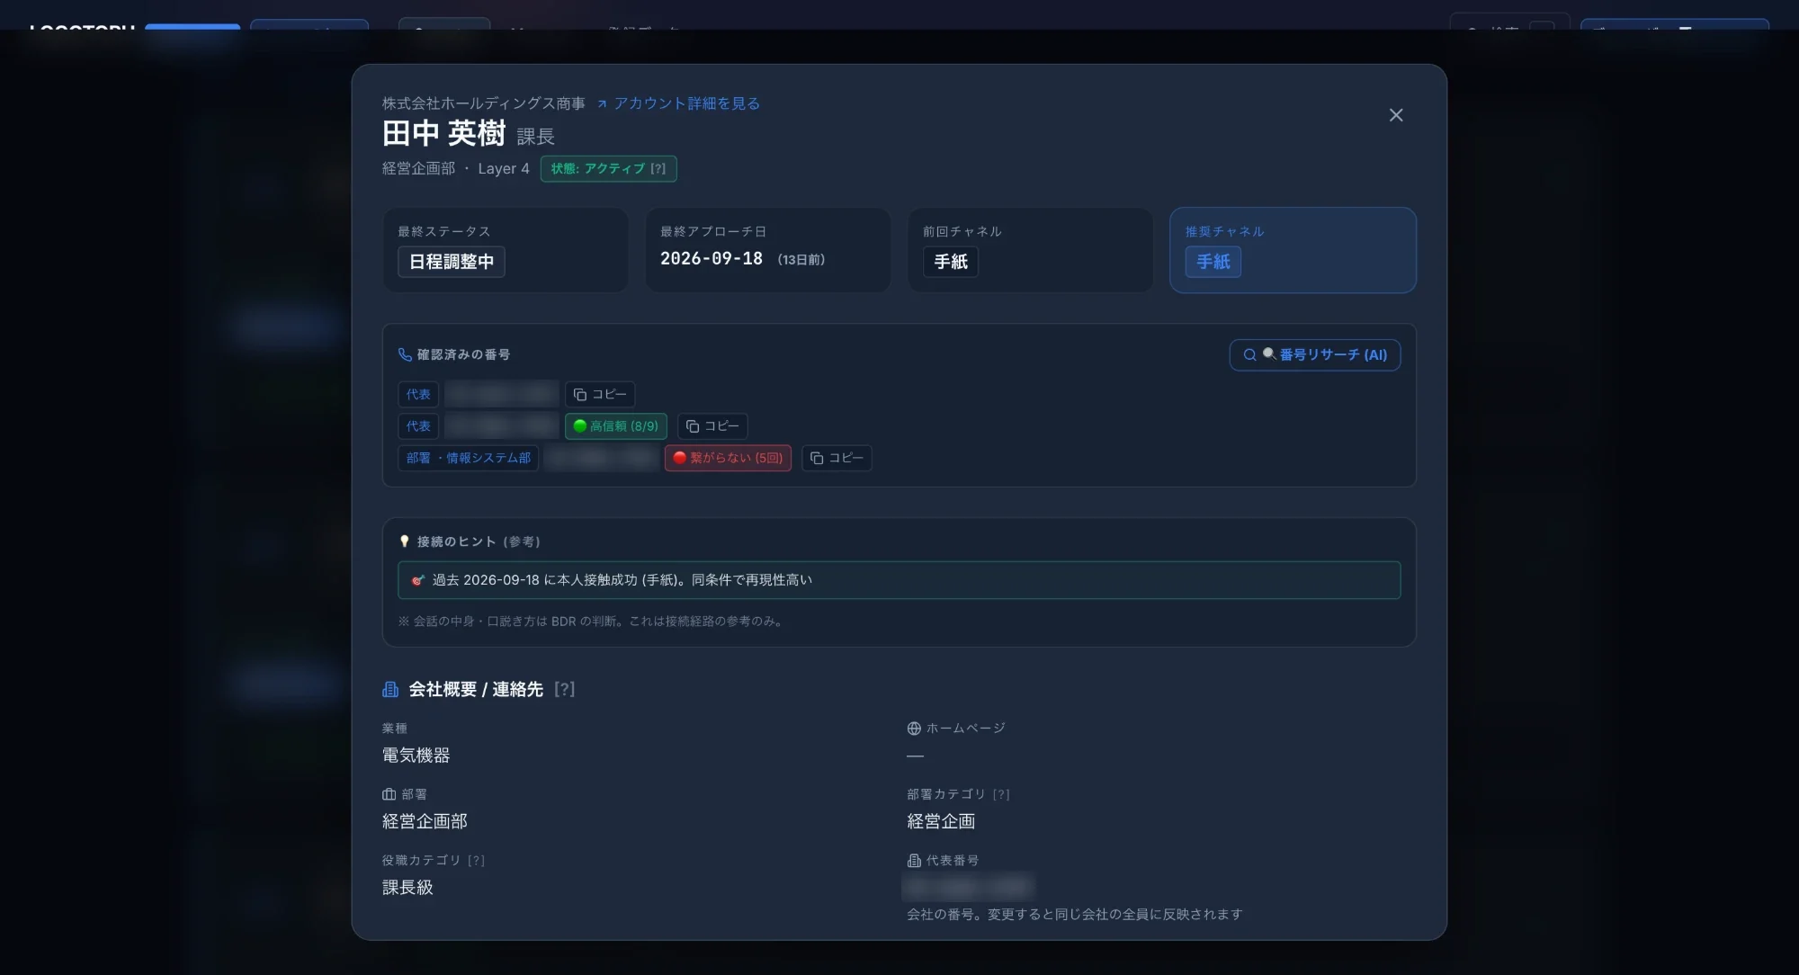This screenshot has width=1799, height=975.
Task: Click the phone icon beside 確認済みの番号
Action: (x=405, y=355)
